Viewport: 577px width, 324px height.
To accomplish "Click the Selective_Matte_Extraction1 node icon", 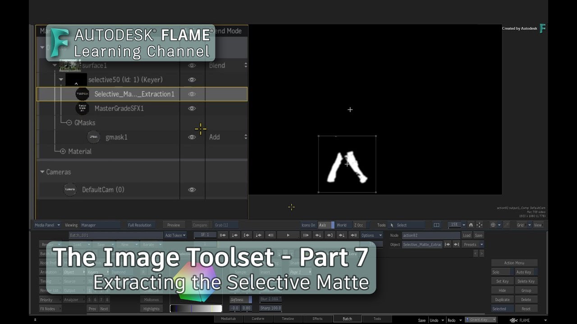I will pos(82,94).
